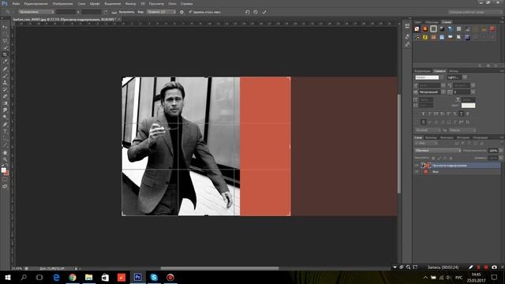This screenshot has height=284, width=505.
Task: Select the Move tool
Action: click(x=5, y=27)
